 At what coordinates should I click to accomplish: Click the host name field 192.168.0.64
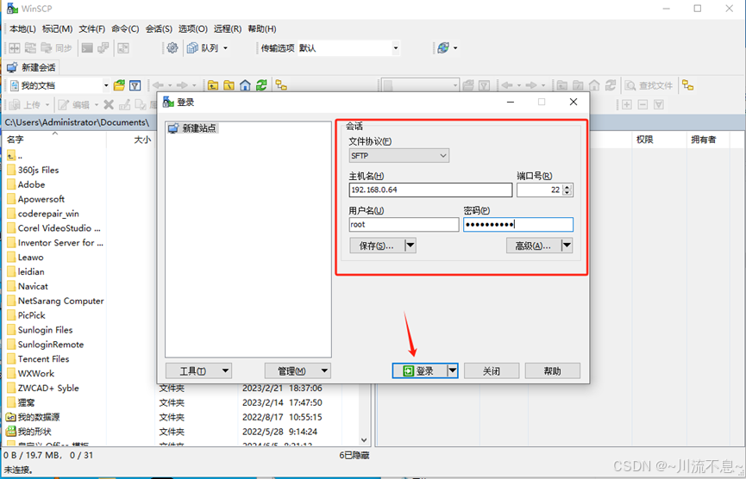tap(430, 190)
